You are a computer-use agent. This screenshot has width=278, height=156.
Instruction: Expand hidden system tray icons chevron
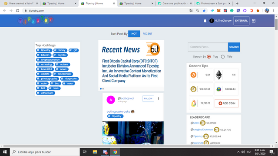pyautogui.click(x=238, y=152)
